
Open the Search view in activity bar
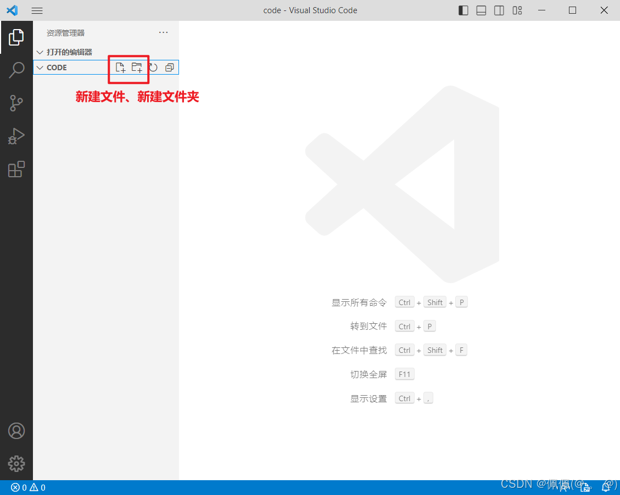(x=16, y=70)
